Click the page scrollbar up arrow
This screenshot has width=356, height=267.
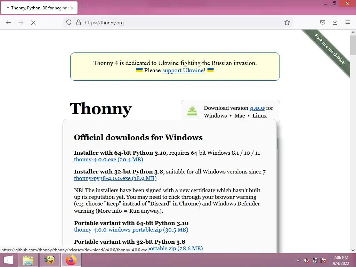coord(353,32)
